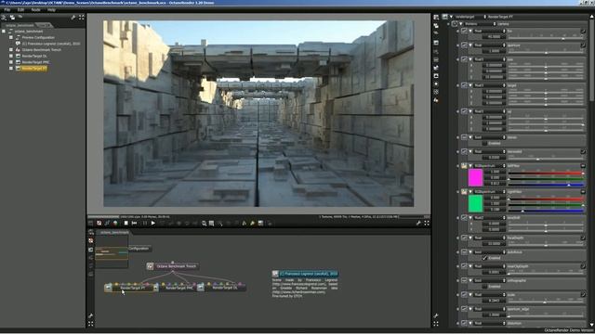Collapse the fov float parameter

pos(470,31)
